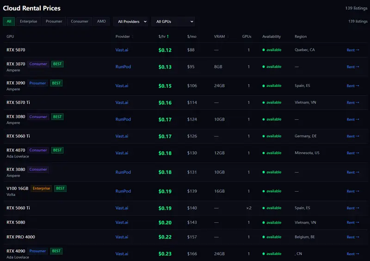Click the Minnesota, US region cell
This screenshot has height=261, width=370.
[307, 153]
